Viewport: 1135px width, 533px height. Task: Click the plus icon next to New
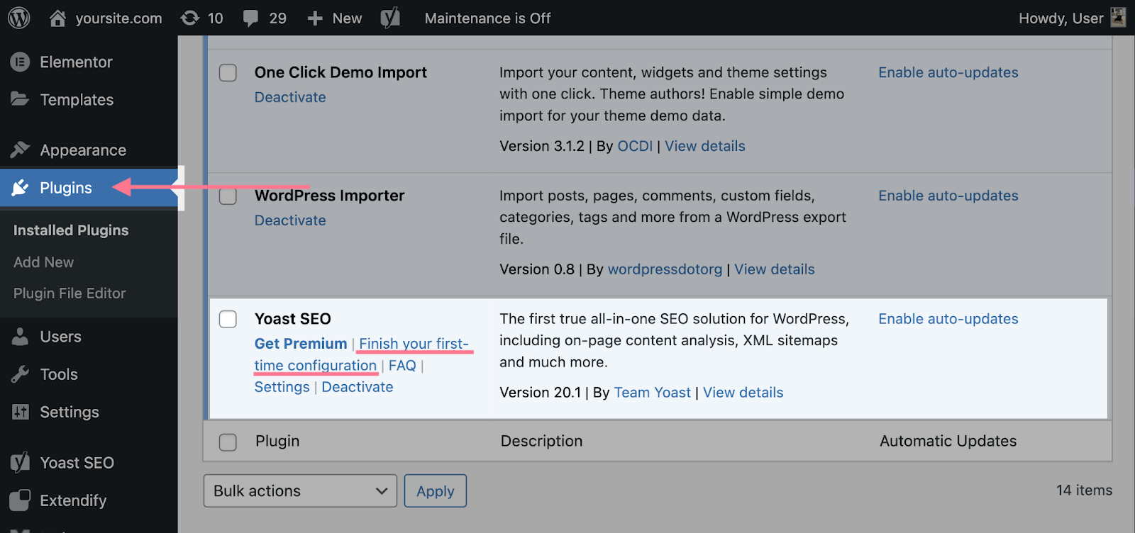coord(315,18)
